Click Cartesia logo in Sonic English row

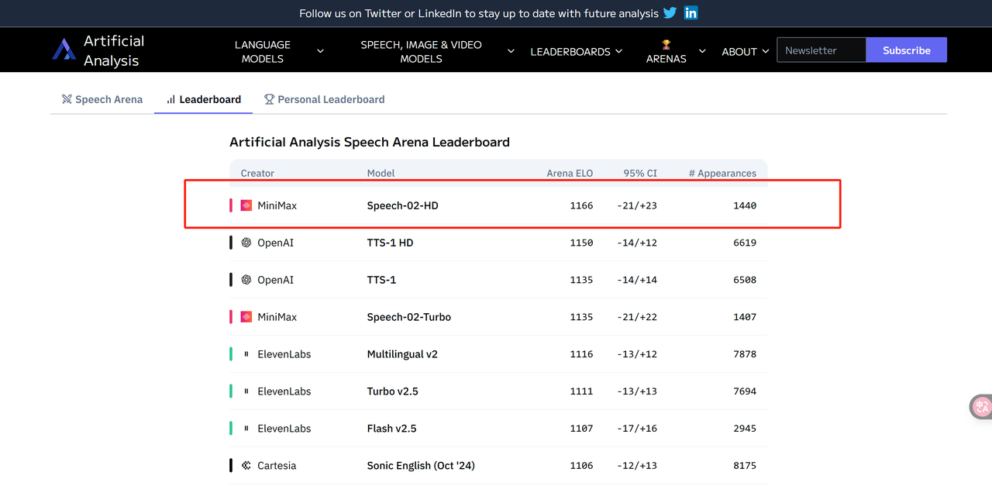246,466
